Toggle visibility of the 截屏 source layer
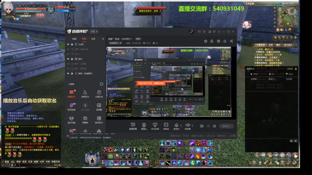This screenshot has width=312, height=175. point(68,73)
